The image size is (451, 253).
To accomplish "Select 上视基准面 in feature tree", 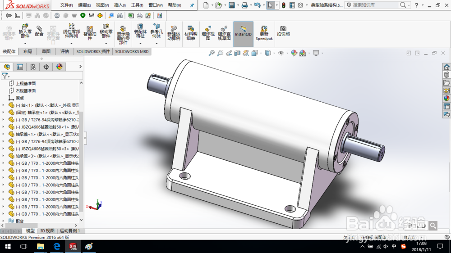I will coord(26,84).
